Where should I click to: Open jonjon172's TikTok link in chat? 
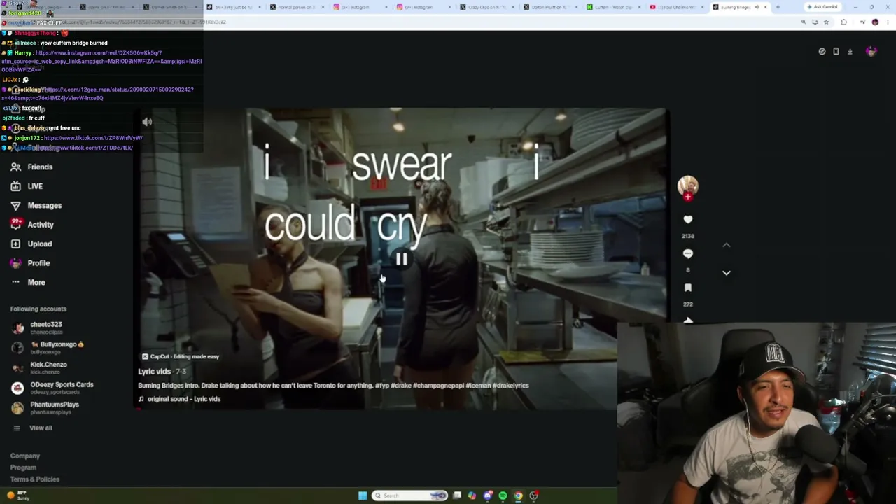93,138
